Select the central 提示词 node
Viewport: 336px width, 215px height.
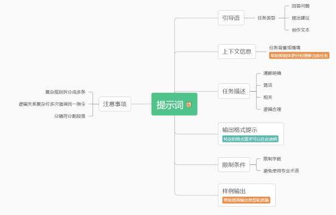click(174, 104)
